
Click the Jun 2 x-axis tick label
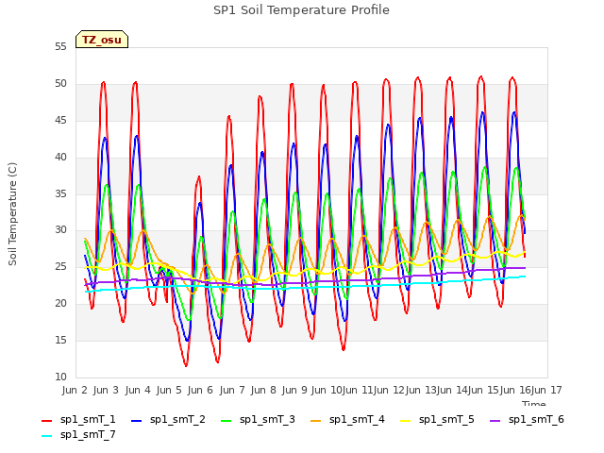(x=75, y=390)
